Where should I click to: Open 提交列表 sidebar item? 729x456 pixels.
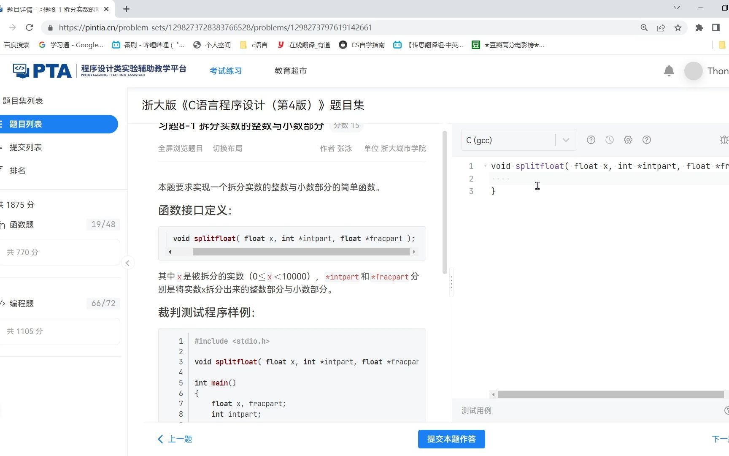(25, 147)
